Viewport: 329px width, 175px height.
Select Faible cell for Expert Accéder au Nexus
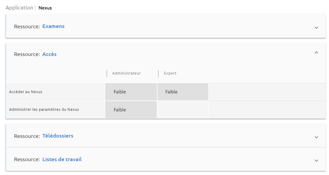tap(183, 92)
